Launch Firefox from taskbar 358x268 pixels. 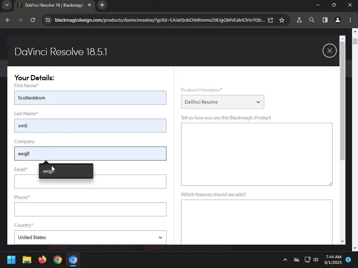coord(42,260)
